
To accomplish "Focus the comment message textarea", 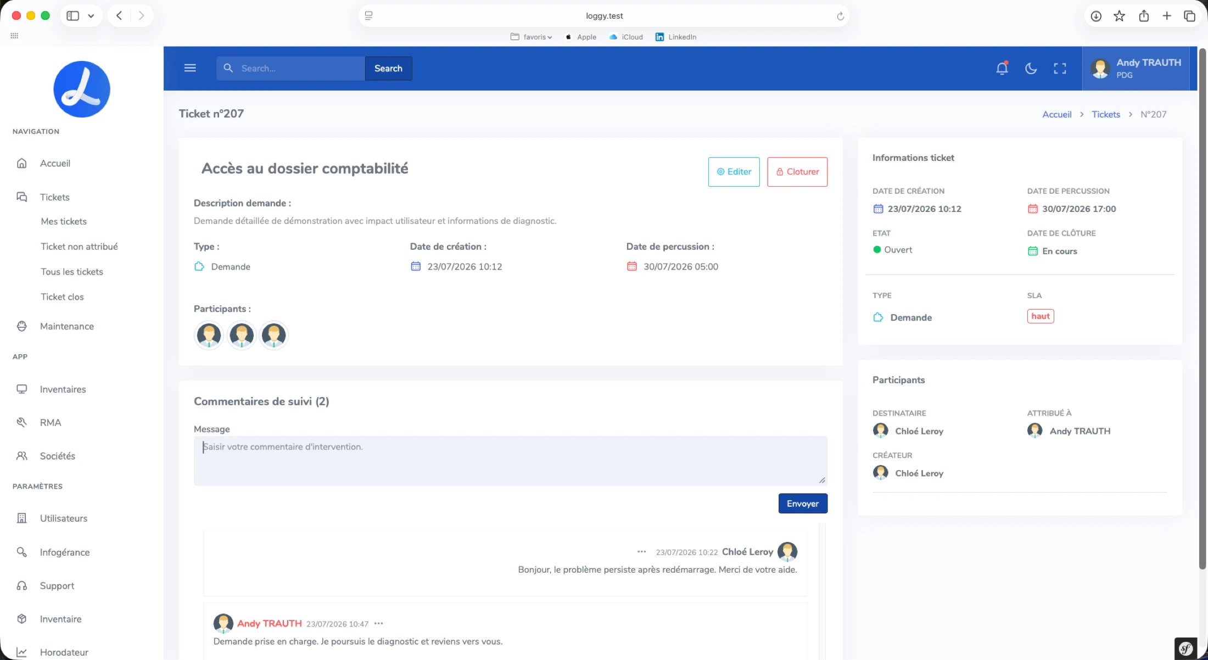I will [x=510, y=461].
